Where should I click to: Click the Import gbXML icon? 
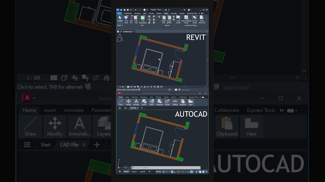tap(169, 19)
